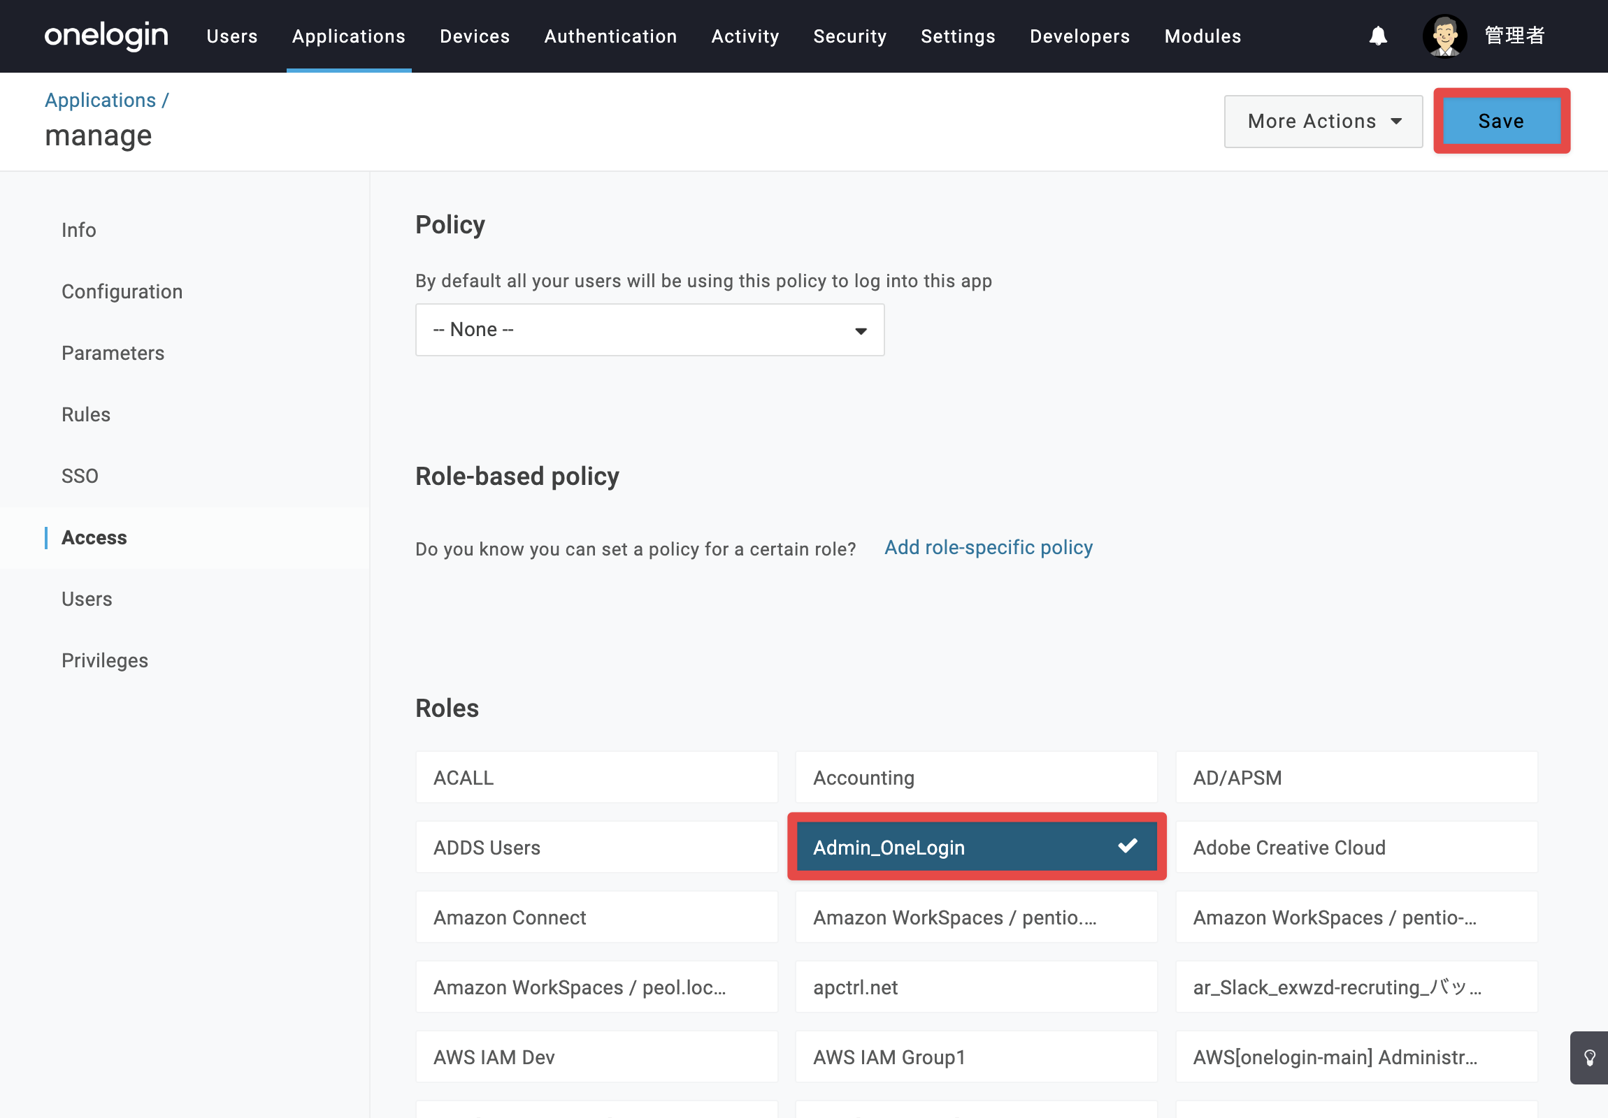
Task: Toggle Amazon WorkSpaces / pentio-… role
Action: (x=1356, y=917)
